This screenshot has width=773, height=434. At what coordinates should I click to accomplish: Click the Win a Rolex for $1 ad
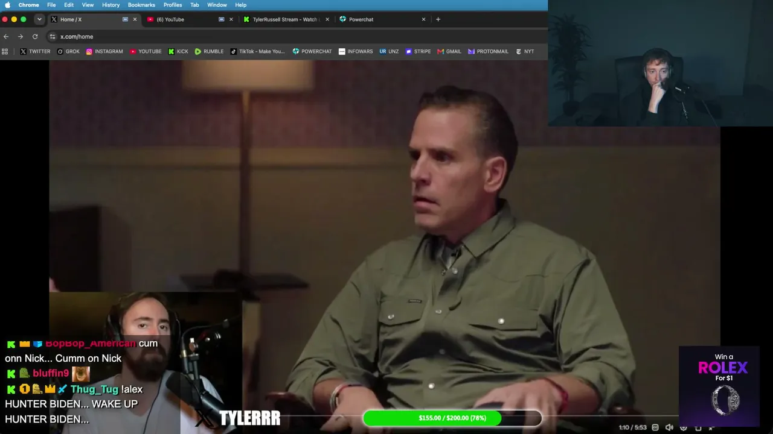pos(719,386)
